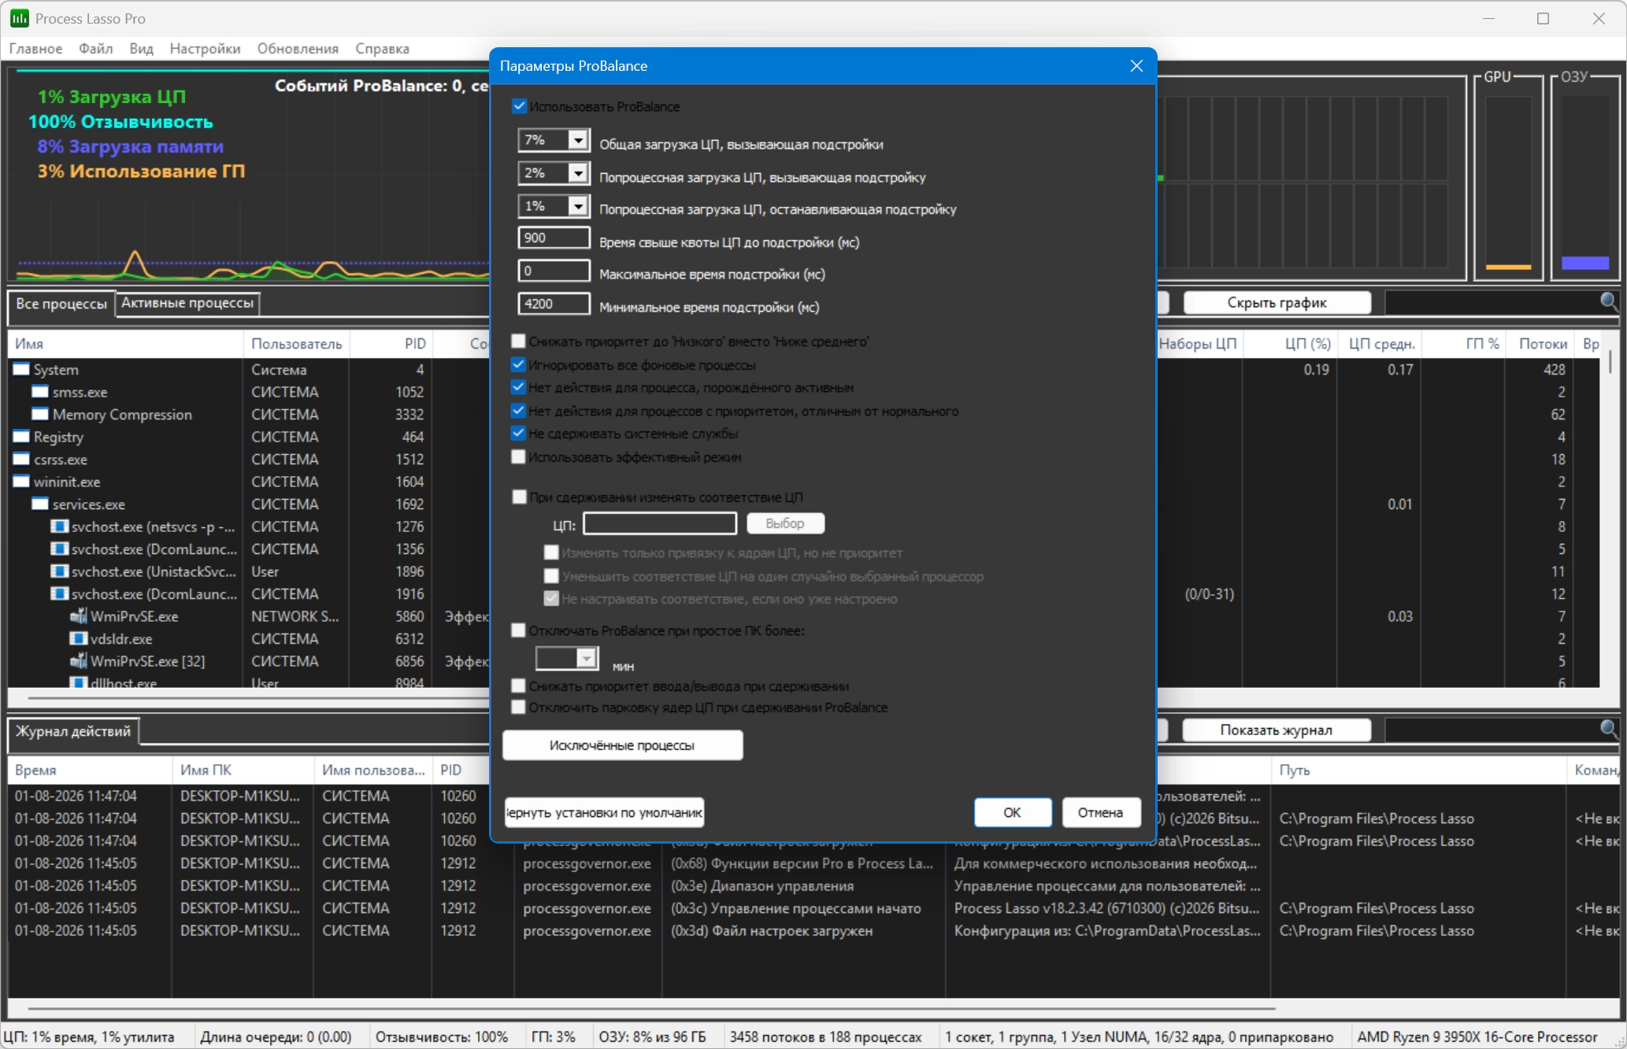The width and height of the screenshot is (1627, 1049).
Task: Click the WmiPrvSE.exe process icon
Action: click(x=78, y=616)
